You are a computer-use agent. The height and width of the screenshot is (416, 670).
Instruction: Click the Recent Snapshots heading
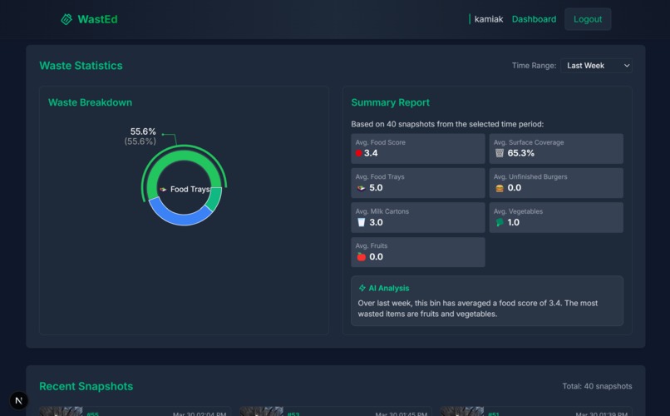point(86,386)
